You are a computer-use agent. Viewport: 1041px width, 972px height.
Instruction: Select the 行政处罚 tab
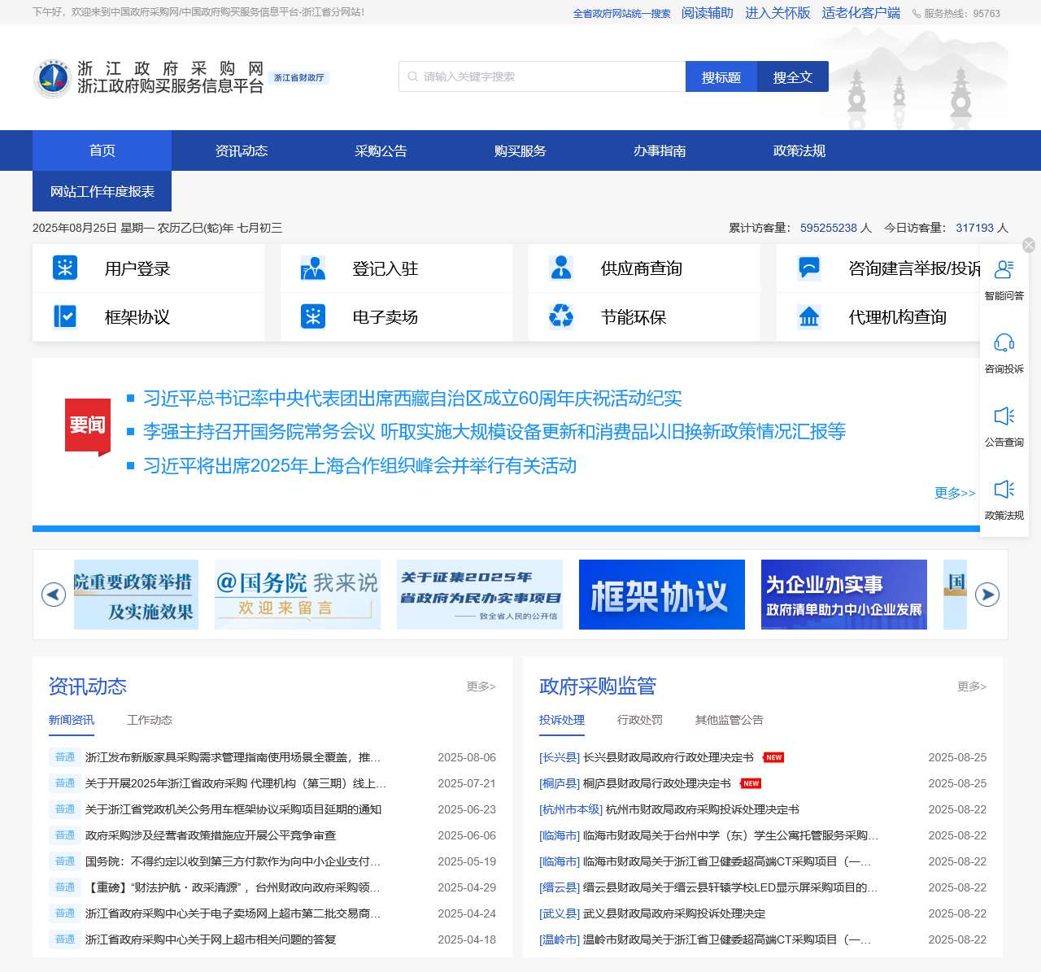(x=639, y=720)
